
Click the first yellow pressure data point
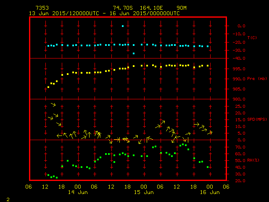pos(48,87)
